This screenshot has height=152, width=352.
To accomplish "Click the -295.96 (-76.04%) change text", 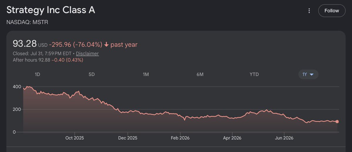I will pyautogui.click(x=76, y=44).
